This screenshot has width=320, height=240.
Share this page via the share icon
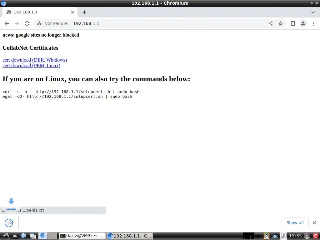[x=271, y=23]
